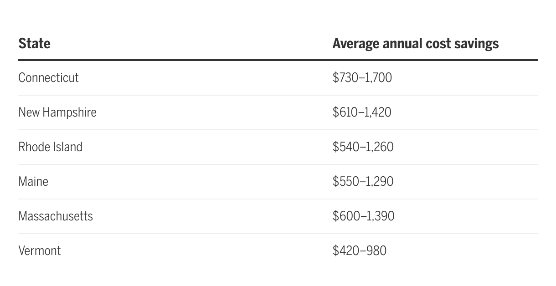This screenshot has height=286, width=556.
Task: Click the word Rhode in table
Action: 33,147
